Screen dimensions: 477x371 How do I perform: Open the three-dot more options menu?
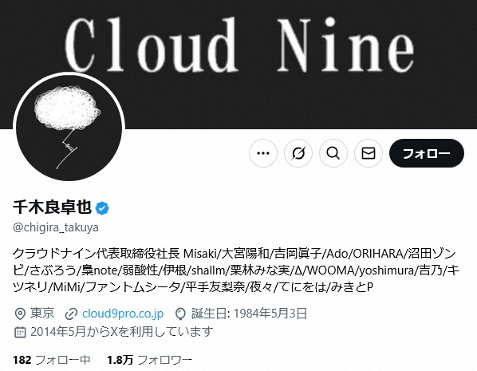[263, 153]
